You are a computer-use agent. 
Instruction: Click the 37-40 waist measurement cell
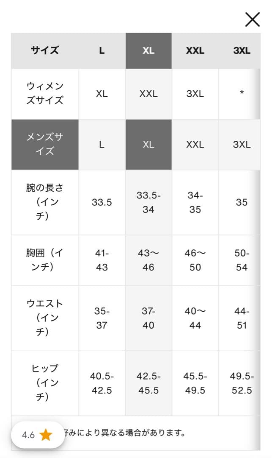[148, 317]
